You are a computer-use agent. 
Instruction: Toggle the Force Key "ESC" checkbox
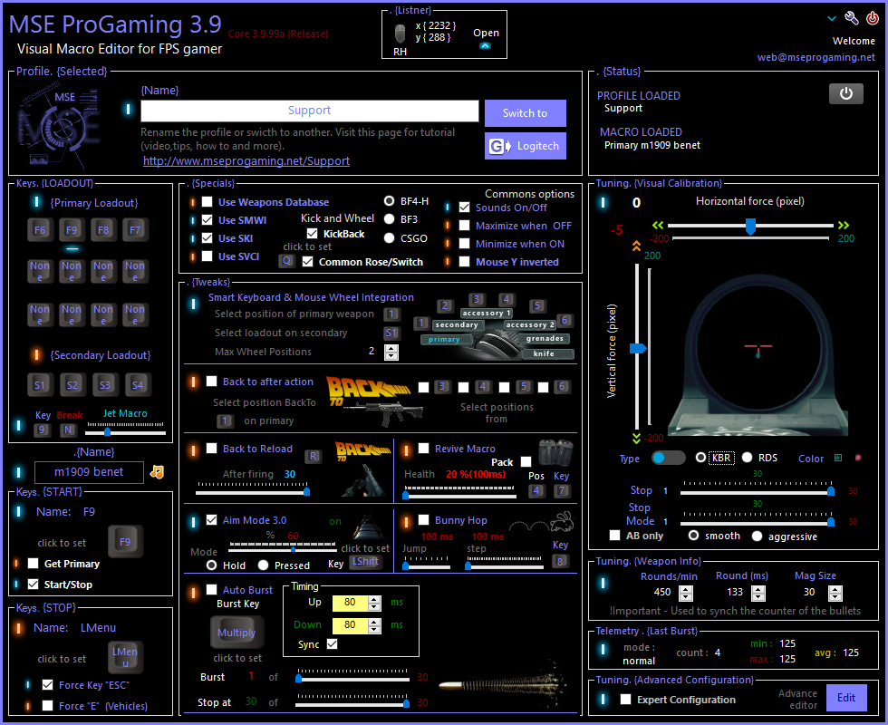[x=47, y=685]
